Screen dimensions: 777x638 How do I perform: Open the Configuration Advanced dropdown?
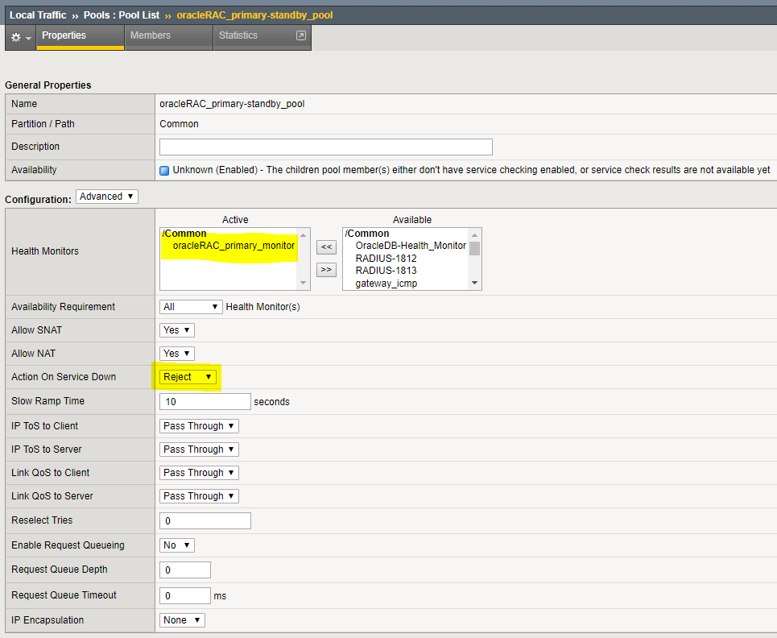107,197
